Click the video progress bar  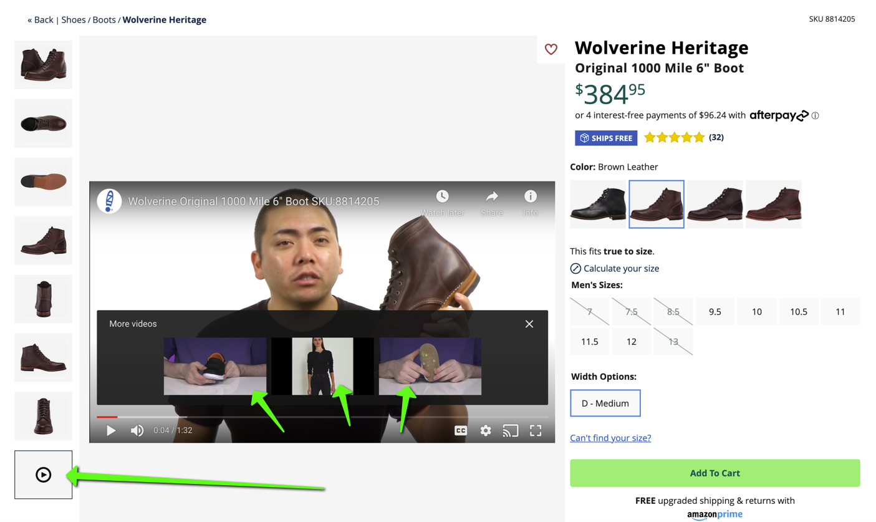322,417
